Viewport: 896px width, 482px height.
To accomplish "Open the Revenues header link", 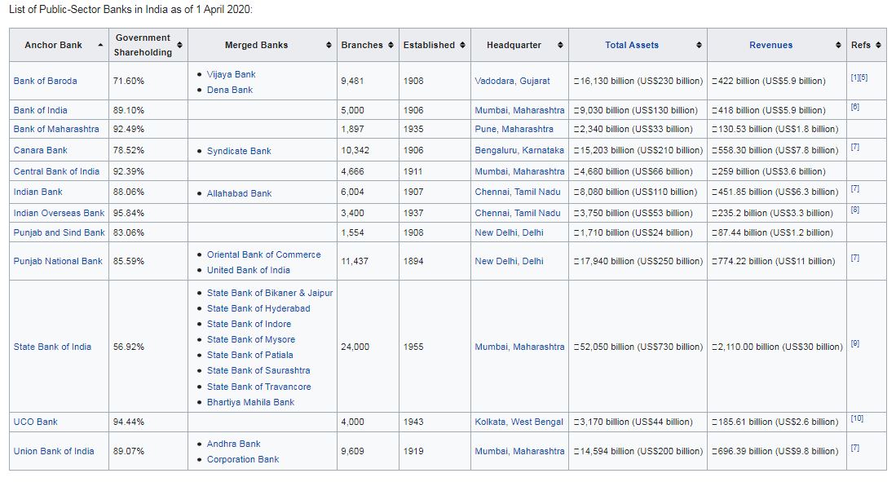I will point(770,45).
